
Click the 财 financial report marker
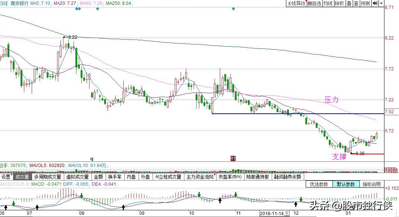(233, 158)
